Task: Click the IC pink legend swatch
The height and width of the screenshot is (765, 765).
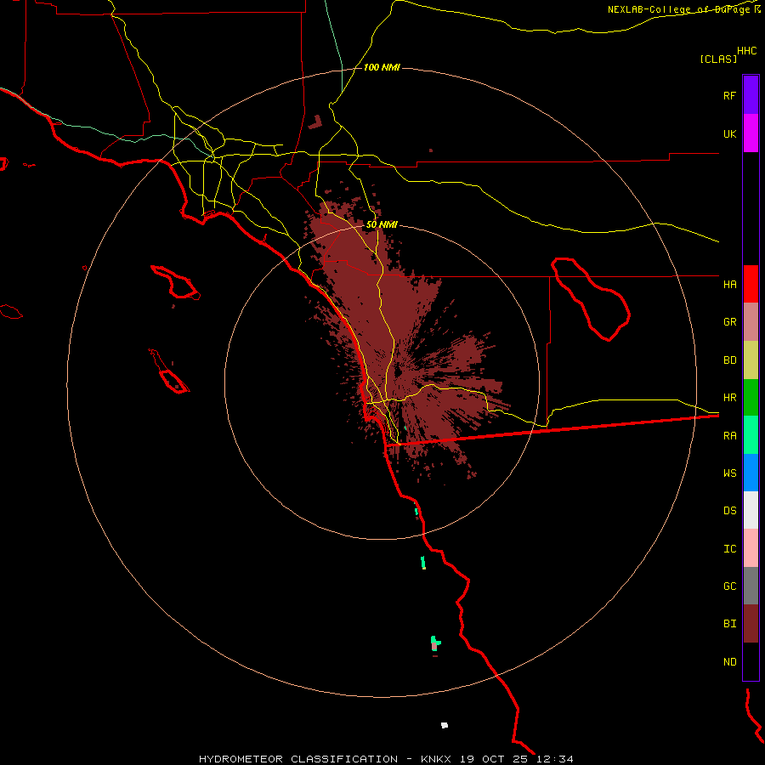Action: pyautogui.click(x=751, y=548)
